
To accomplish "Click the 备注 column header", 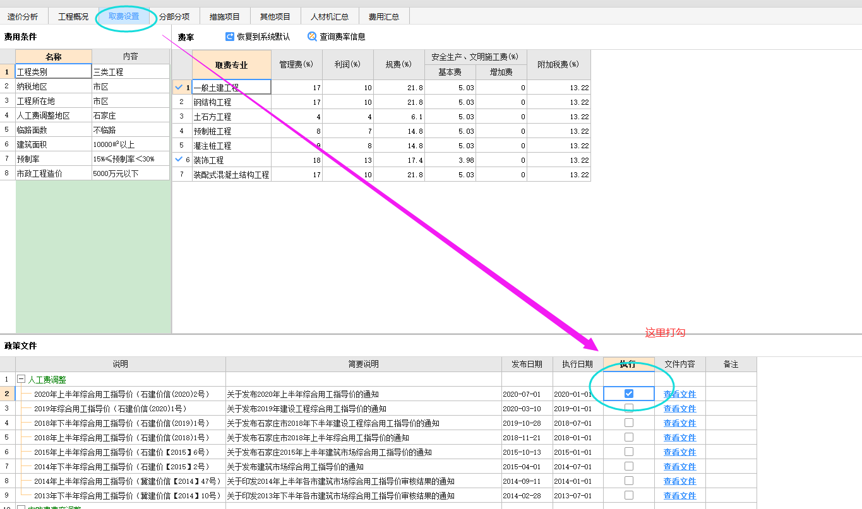I will (x=731, y=364).
